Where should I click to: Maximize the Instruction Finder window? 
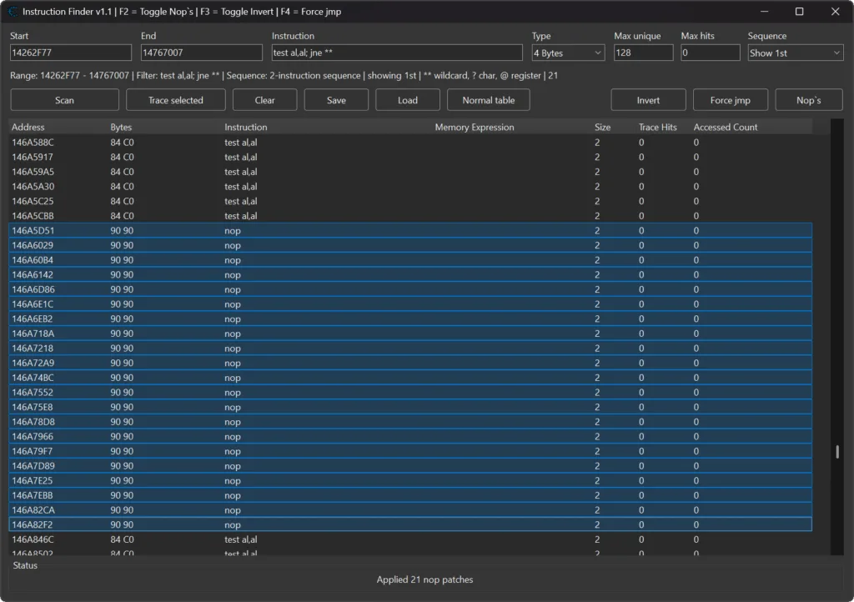799,12
